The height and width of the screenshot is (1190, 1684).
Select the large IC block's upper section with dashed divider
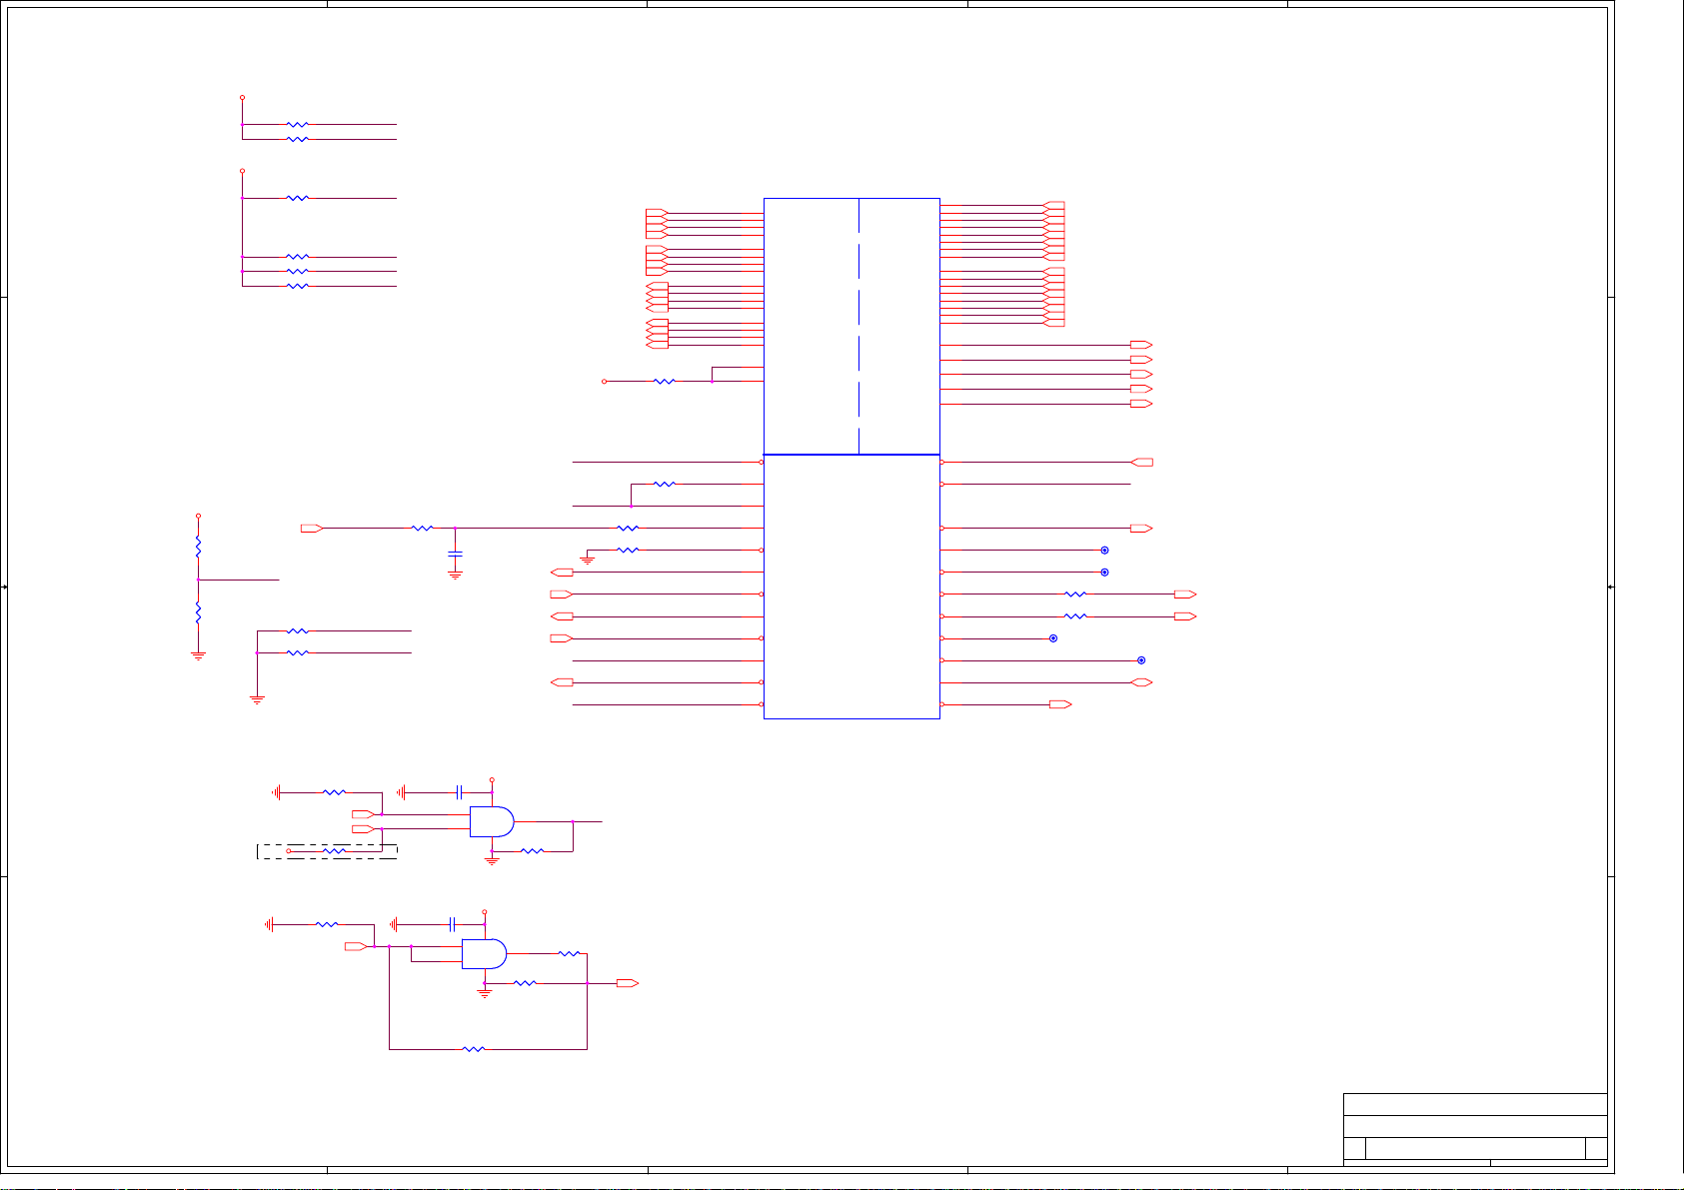tap(851, 327)
